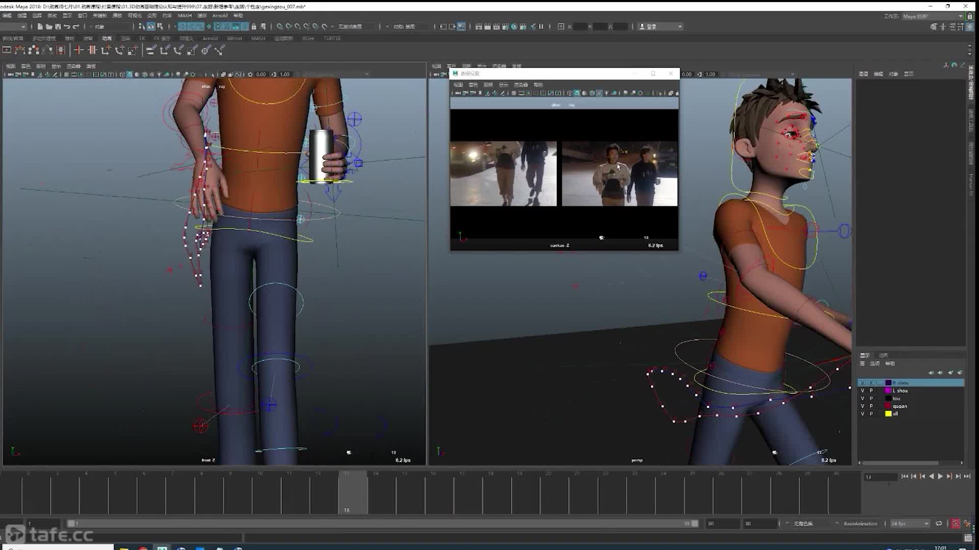The width and height of the screenshot is (979, 550).
Task: Click the Select by Component Type icon
Action: pyautogui.click(x=160, y=26)
